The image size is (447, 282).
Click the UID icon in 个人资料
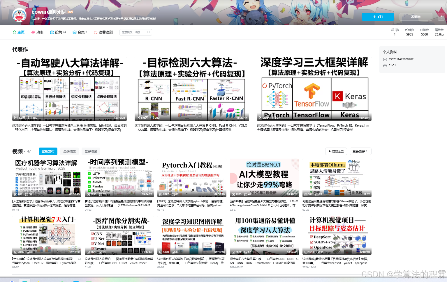pyautogui.click(x=385, y=59)
